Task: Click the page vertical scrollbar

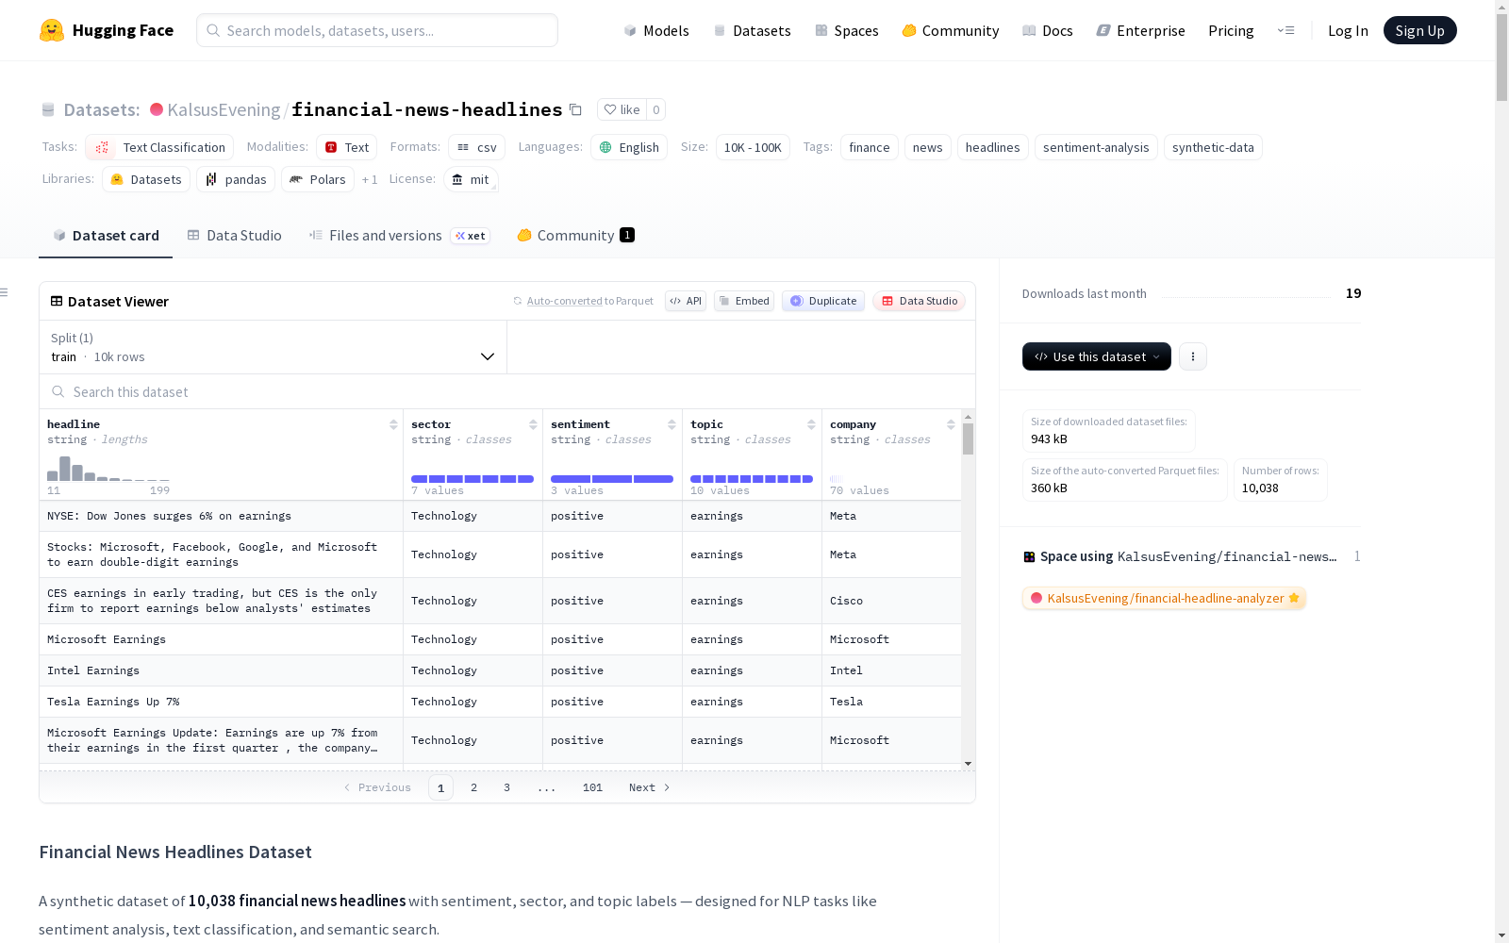Action: click(1501, 57)
